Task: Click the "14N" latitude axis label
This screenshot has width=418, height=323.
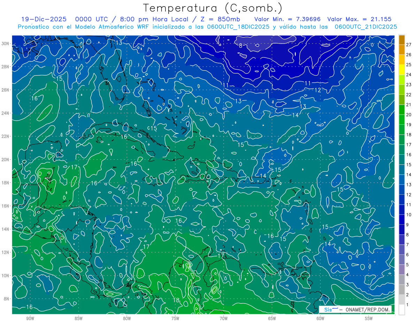Action: pos(6,229)
